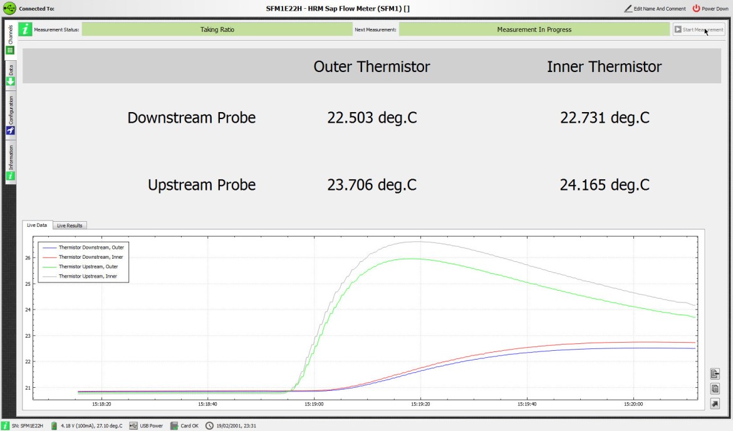Select the Live Data tab
This screenshot has height=431, width=733.
point(36,225)
